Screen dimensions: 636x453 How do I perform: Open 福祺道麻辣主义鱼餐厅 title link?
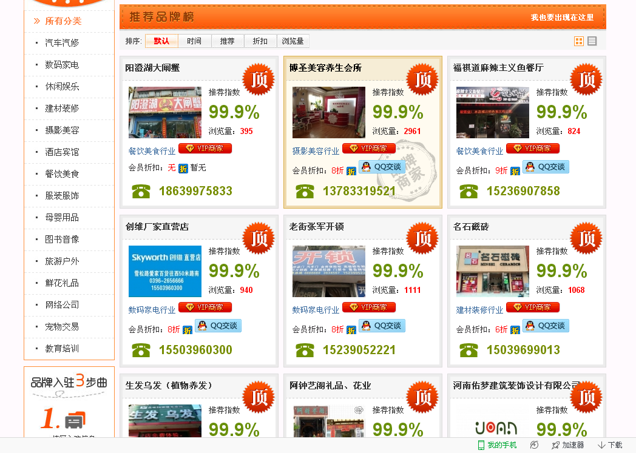coord(498,68)
